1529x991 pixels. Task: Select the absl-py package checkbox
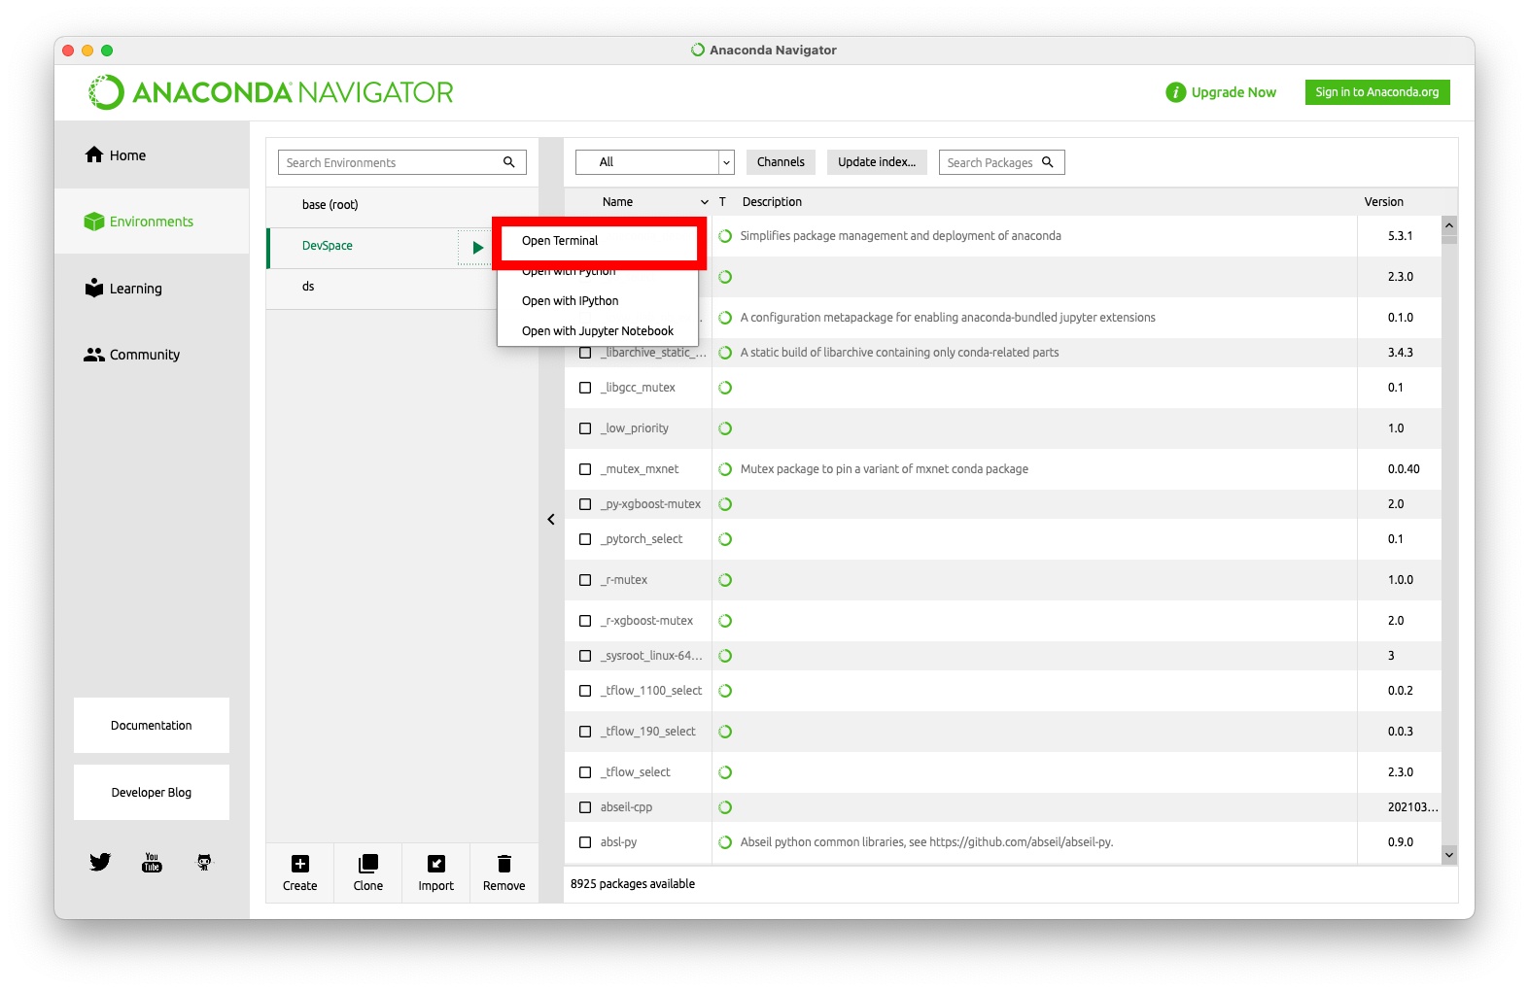click(x=585, y=842)
